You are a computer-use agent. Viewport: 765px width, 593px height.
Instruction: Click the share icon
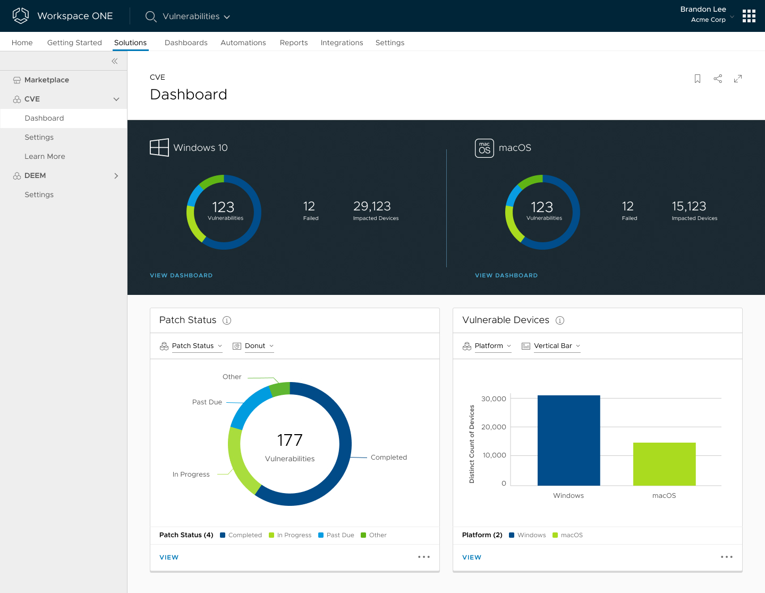[x=718, y=79]
